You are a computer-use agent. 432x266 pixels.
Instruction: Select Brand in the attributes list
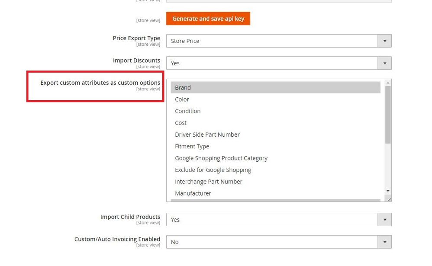pyautogui.click(x=183, y=87)
